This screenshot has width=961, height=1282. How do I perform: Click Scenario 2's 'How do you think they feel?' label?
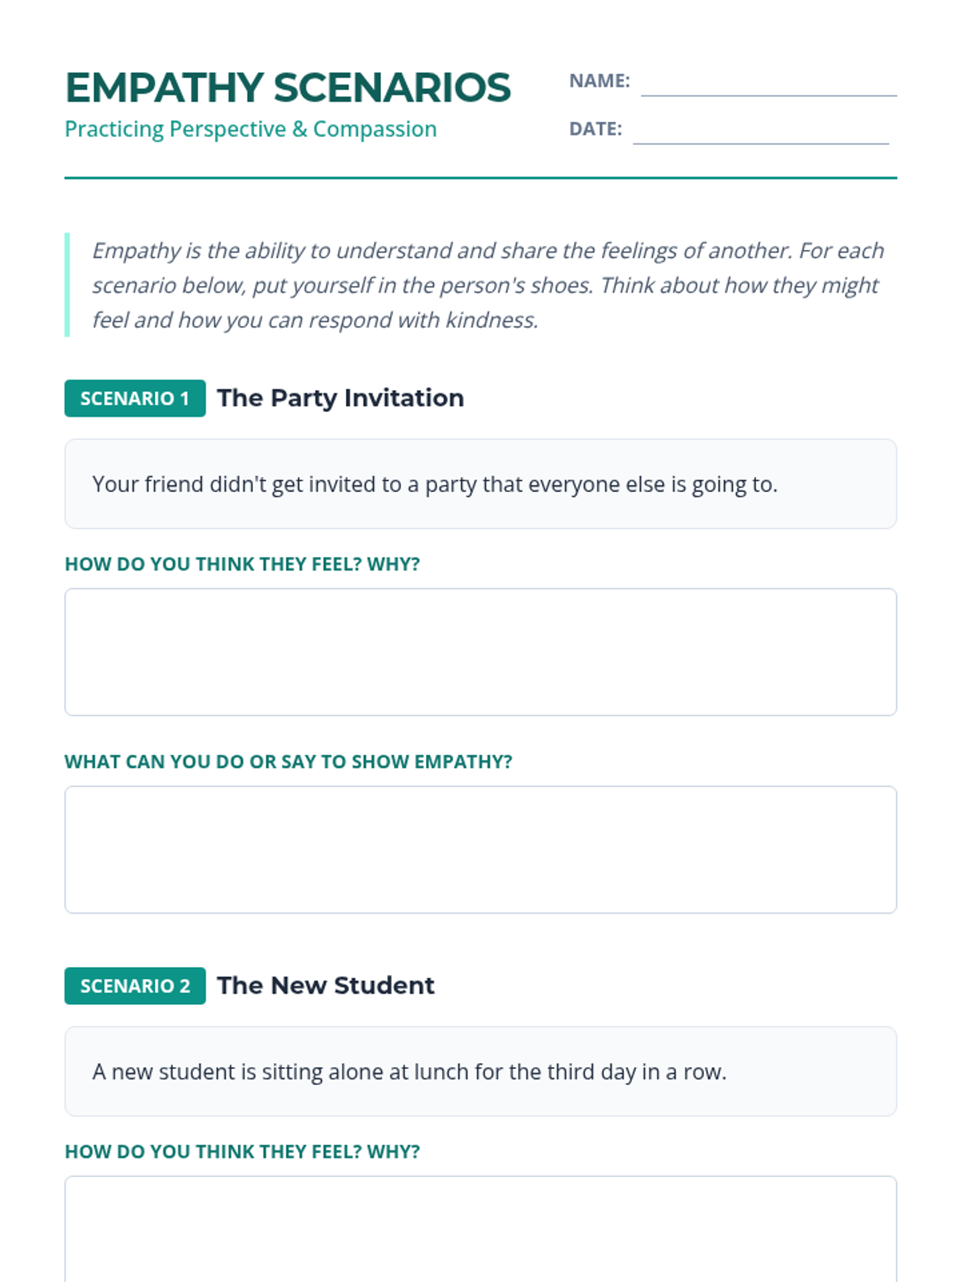click(x=242, y=1151)
